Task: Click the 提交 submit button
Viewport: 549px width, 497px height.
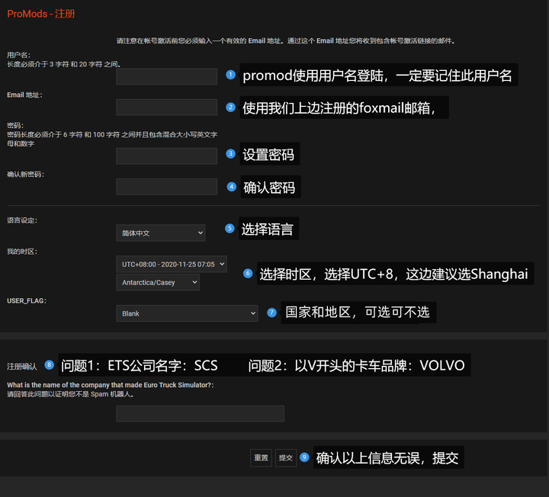Action: click(x=286, y=458)
